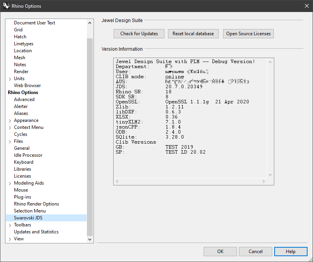Open the Advanced options page
Screen dimensions: 313x262
coord(24,99)
